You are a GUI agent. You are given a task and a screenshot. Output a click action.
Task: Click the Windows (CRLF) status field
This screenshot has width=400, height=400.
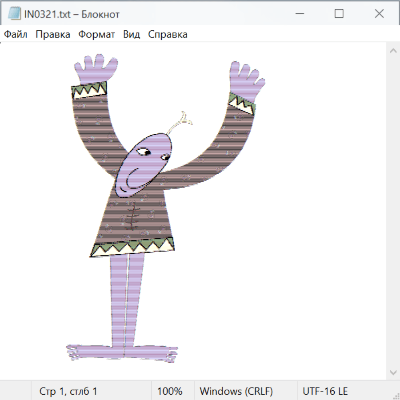click(236, 392)
